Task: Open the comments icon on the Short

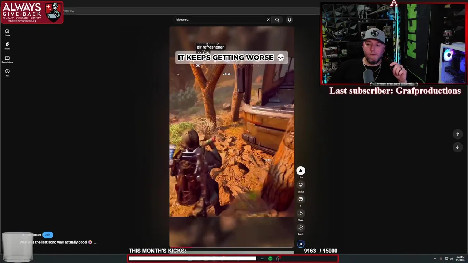Action: 301,199
